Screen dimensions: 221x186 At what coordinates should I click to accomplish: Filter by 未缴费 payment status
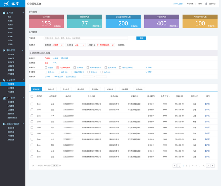[56, 58]
